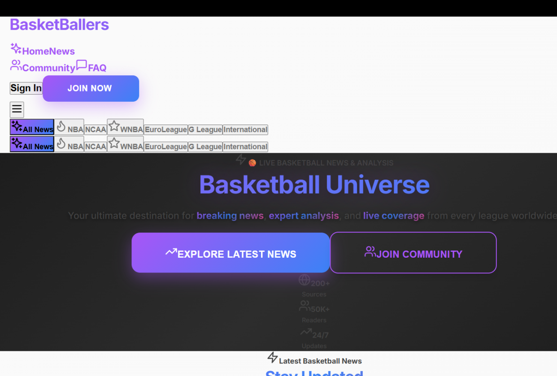Click sparkle icon on first-row All News

(17, 126)
